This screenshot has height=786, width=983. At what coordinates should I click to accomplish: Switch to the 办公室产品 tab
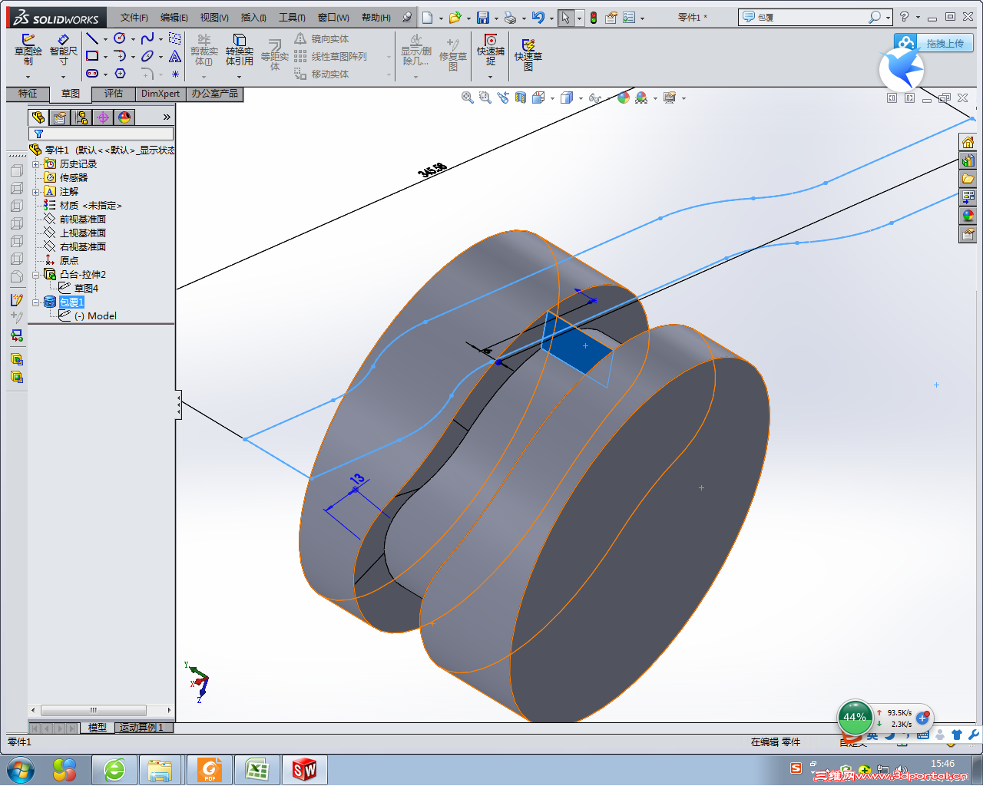point(214,94)
